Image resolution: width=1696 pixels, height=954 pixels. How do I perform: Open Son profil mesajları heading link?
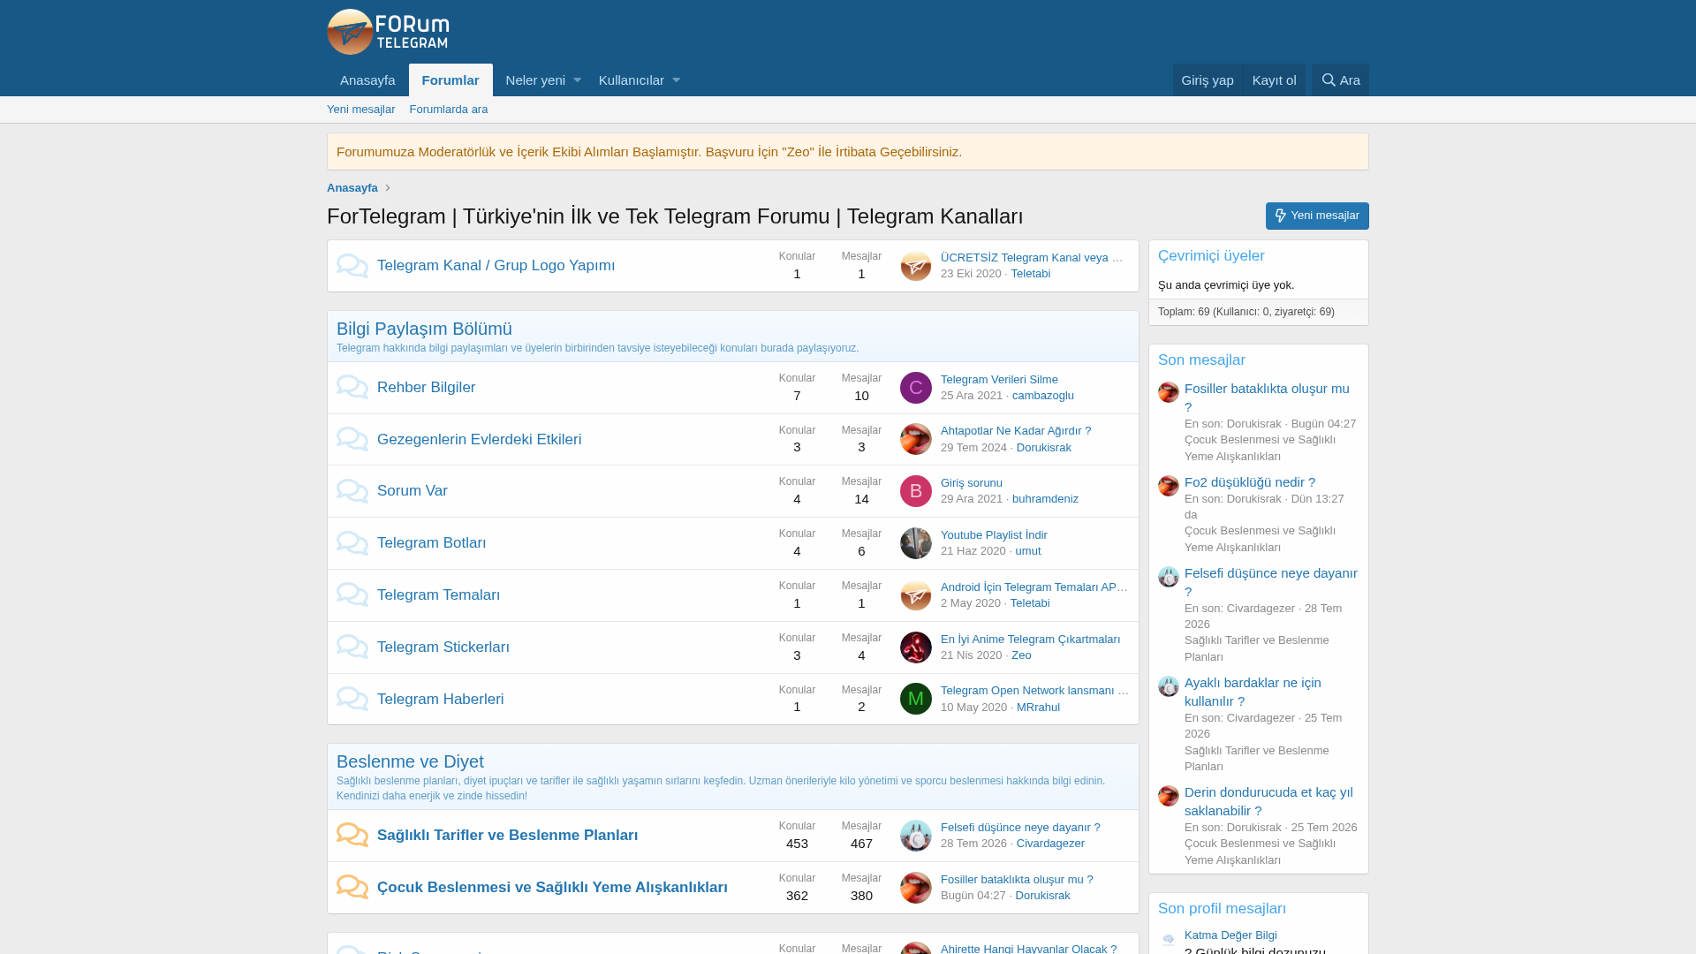point(1223,908)
